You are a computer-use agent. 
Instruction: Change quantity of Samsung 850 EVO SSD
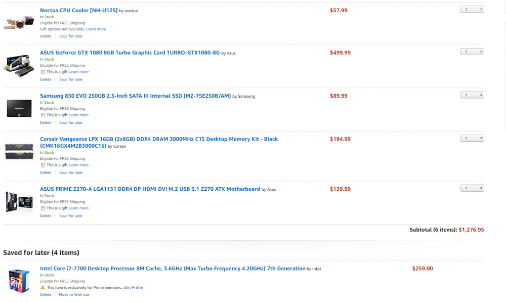point(472,95)
